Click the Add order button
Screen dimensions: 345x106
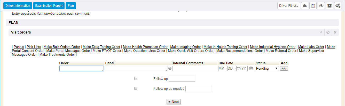284,69
